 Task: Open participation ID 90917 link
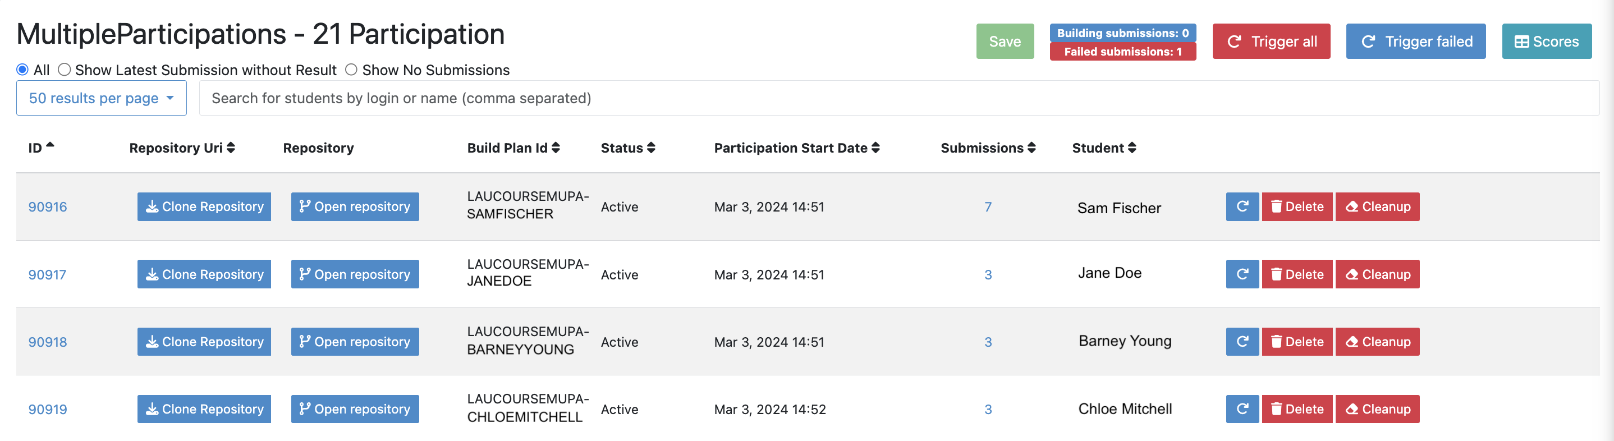tap(47, 274)
